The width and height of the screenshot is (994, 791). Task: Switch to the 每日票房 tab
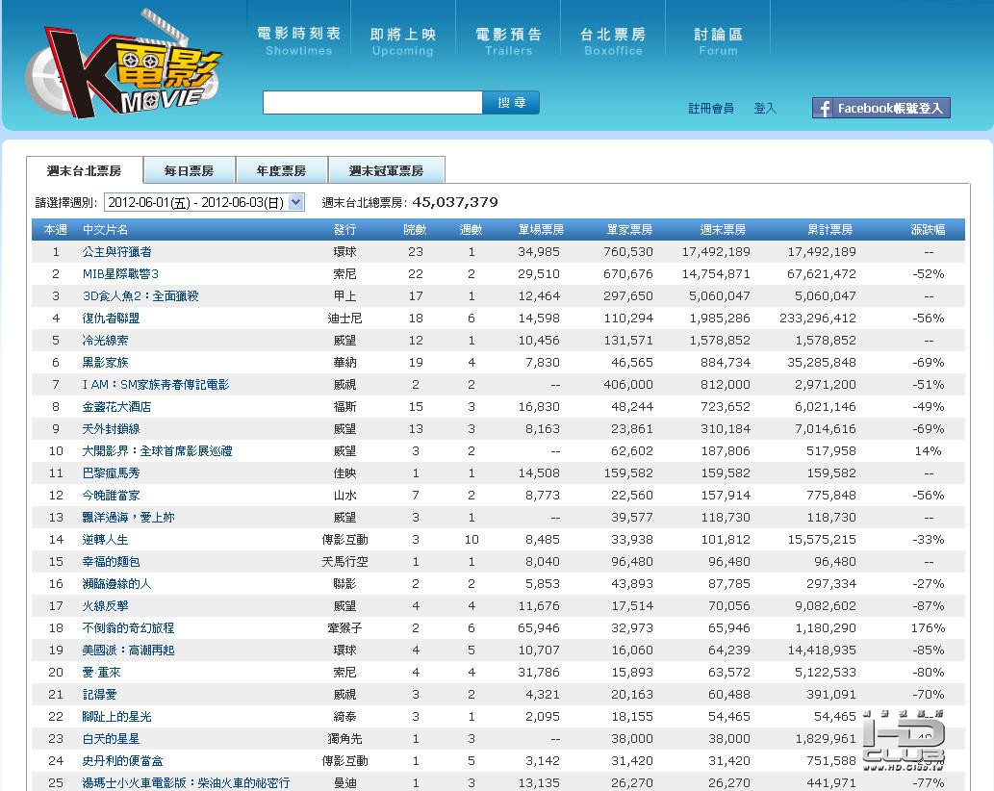(x=189, y=170)
